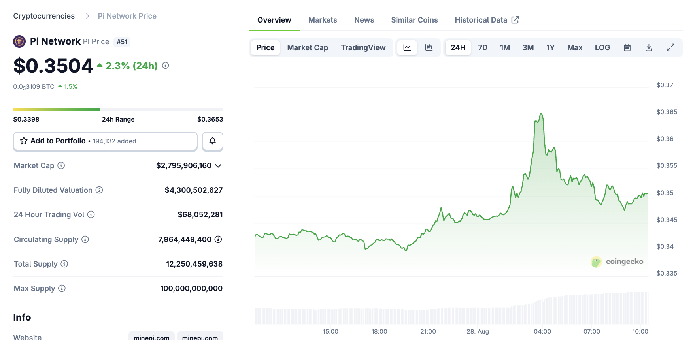
Task: Click info icon beside 24h price change
Action: pyautogui.click(x=166, y=66)
